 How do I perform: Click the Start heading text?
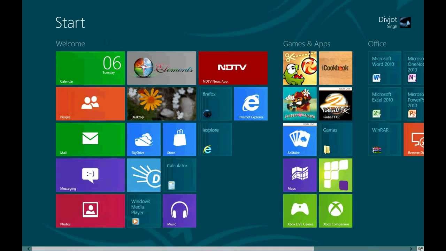tap(70, 23)
